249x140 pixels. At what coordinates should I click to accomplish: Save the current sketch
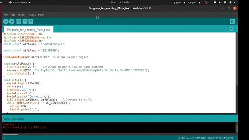pos(31,21)
